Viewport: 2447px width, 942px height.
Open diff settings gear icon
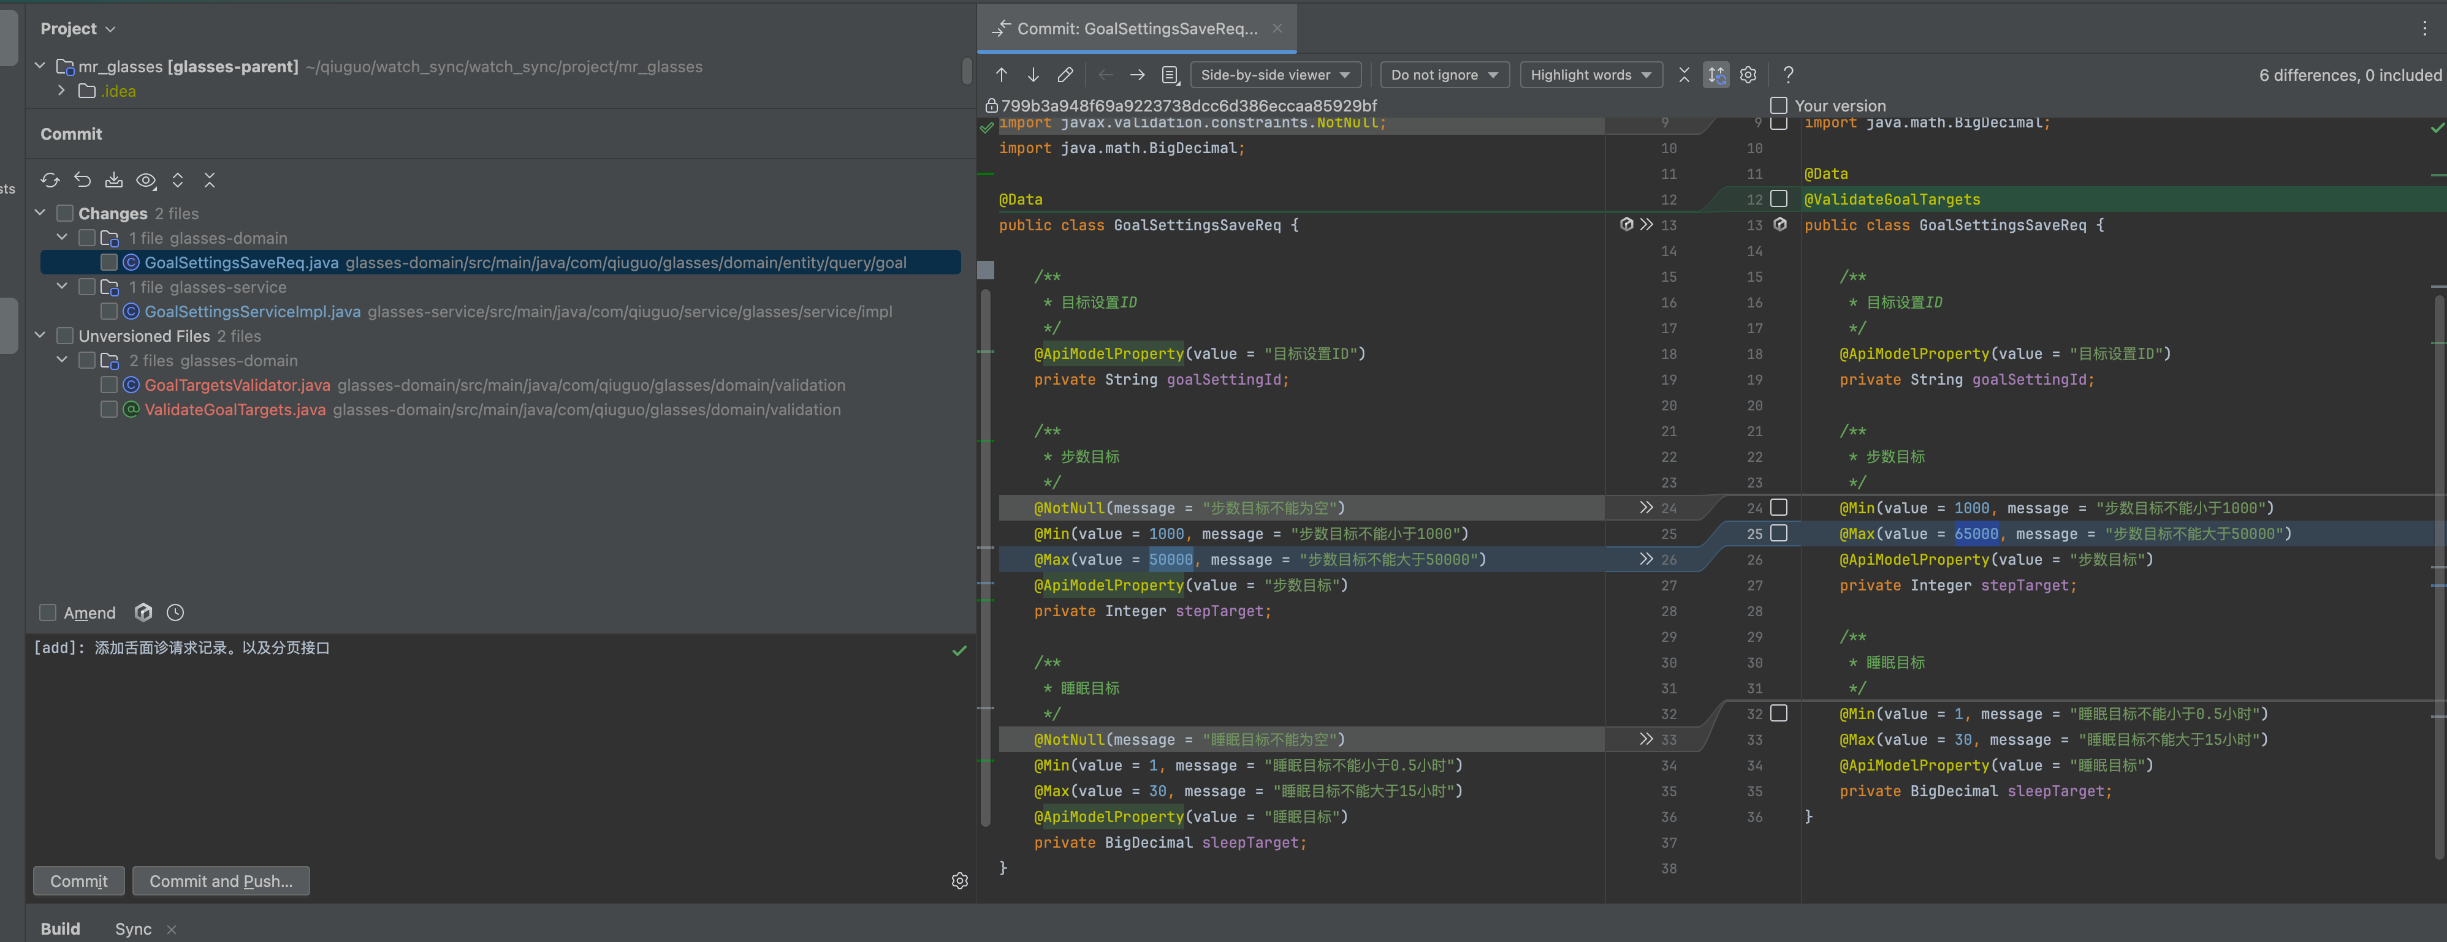(x=1748, y=75)
